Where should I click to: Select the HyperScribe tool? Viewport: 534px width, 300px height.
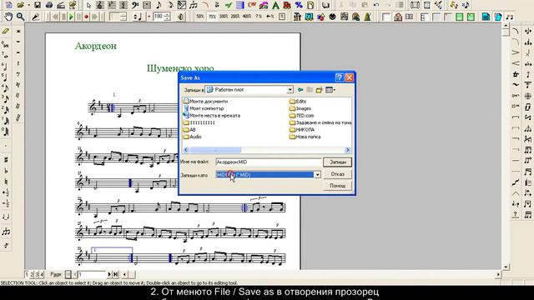click(182, 5)
